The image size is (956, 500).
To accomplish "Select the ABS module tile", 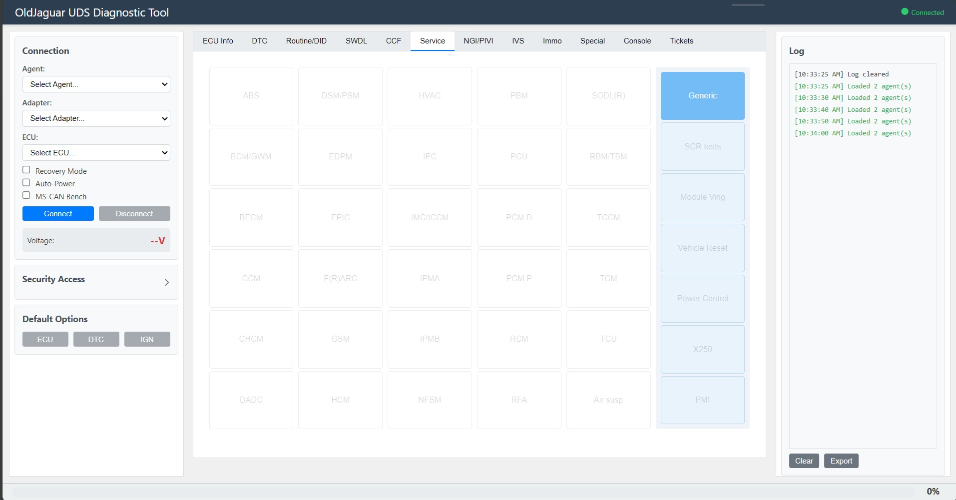I will (251, 95).
